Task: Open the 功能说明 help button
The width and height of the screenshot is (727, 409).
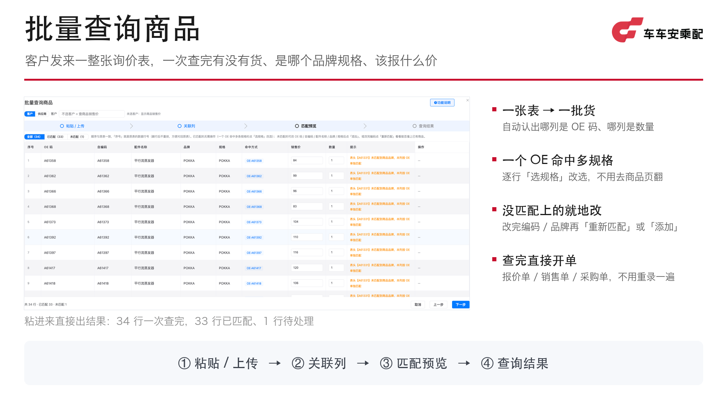Action: [442, 103]
